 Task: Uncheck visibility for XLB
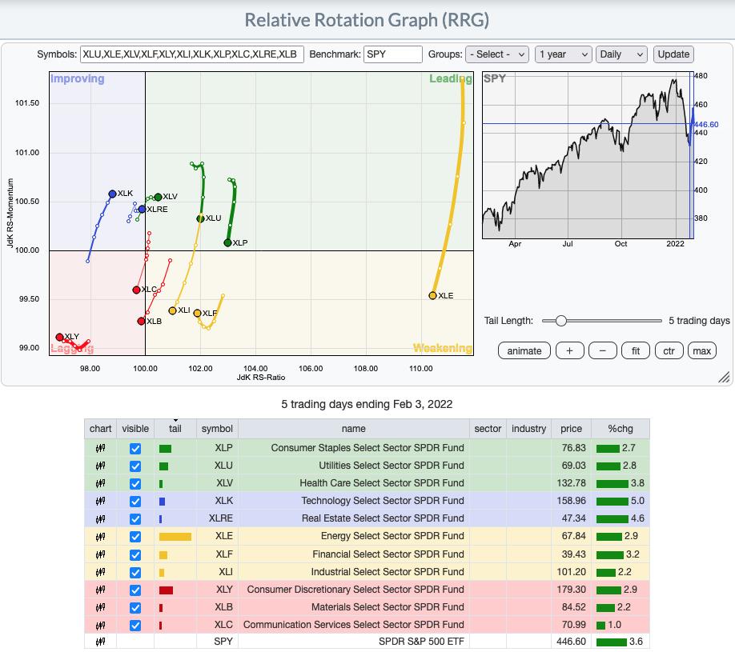[135, 608]
